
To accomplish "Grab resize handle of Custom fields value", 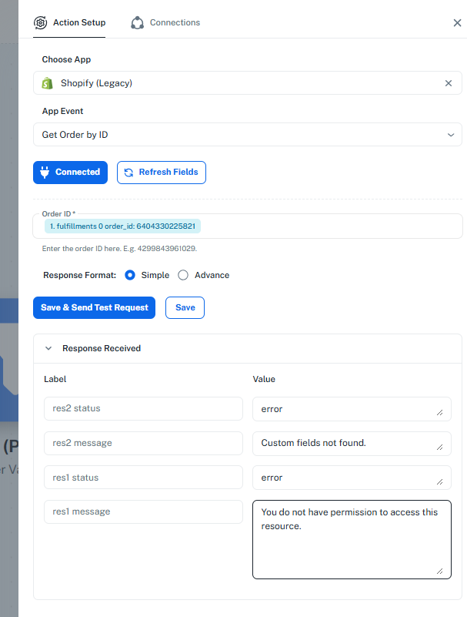I will click(440, 447).
